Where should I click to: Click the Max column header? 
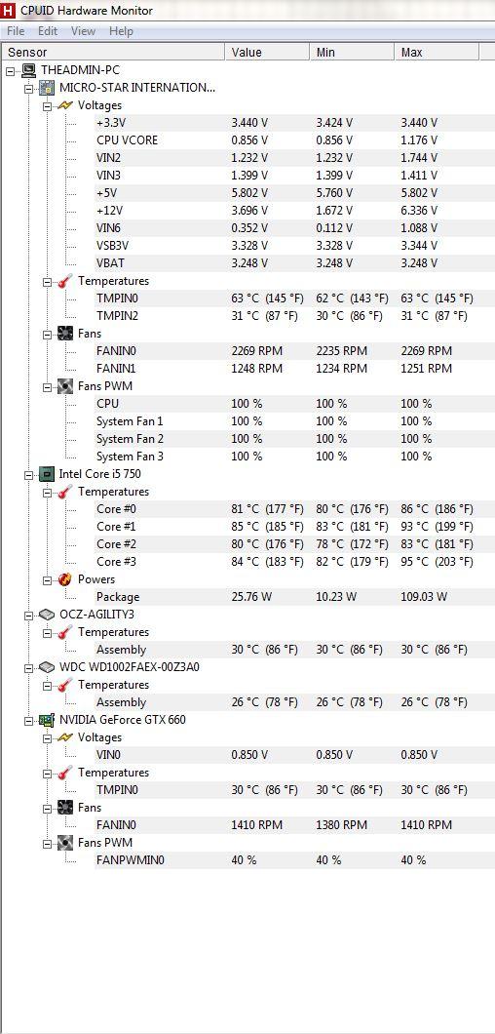(x=437, y=52)
